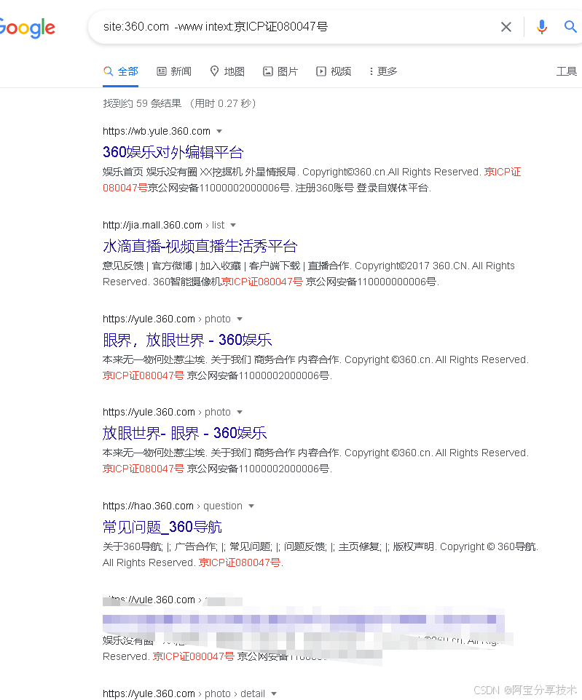Open the 工具 options
The image size is (582, 700).
click(x=567, y=71)
